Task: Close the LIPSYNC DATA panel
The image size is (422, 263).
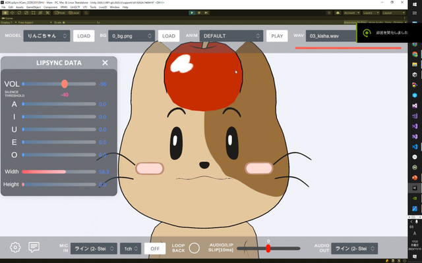Action: (x=105, y=62)
